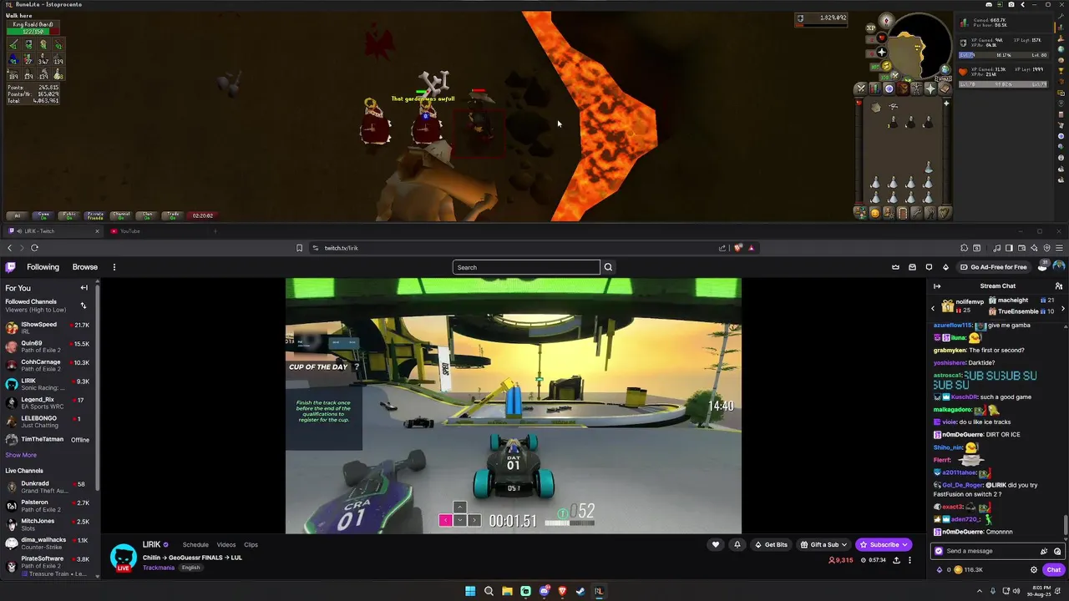Open Windows Start menu on taskbar
Viewport: 1069px width, 601px height.
470,591
